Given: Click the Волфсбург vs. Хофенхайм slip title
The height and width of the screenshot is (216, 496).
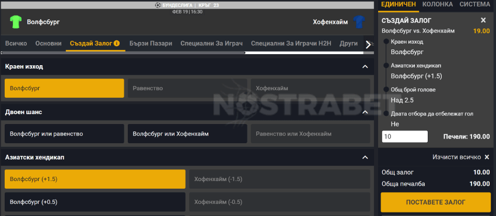Looking at the screenshot, I should (418, 31).
